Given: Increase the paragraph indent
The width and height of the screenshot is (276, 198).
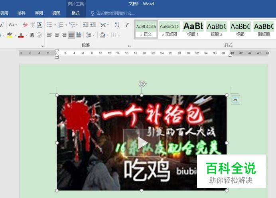Looking at the screenshot, I should pyautogui.click(x=93, y=25).
